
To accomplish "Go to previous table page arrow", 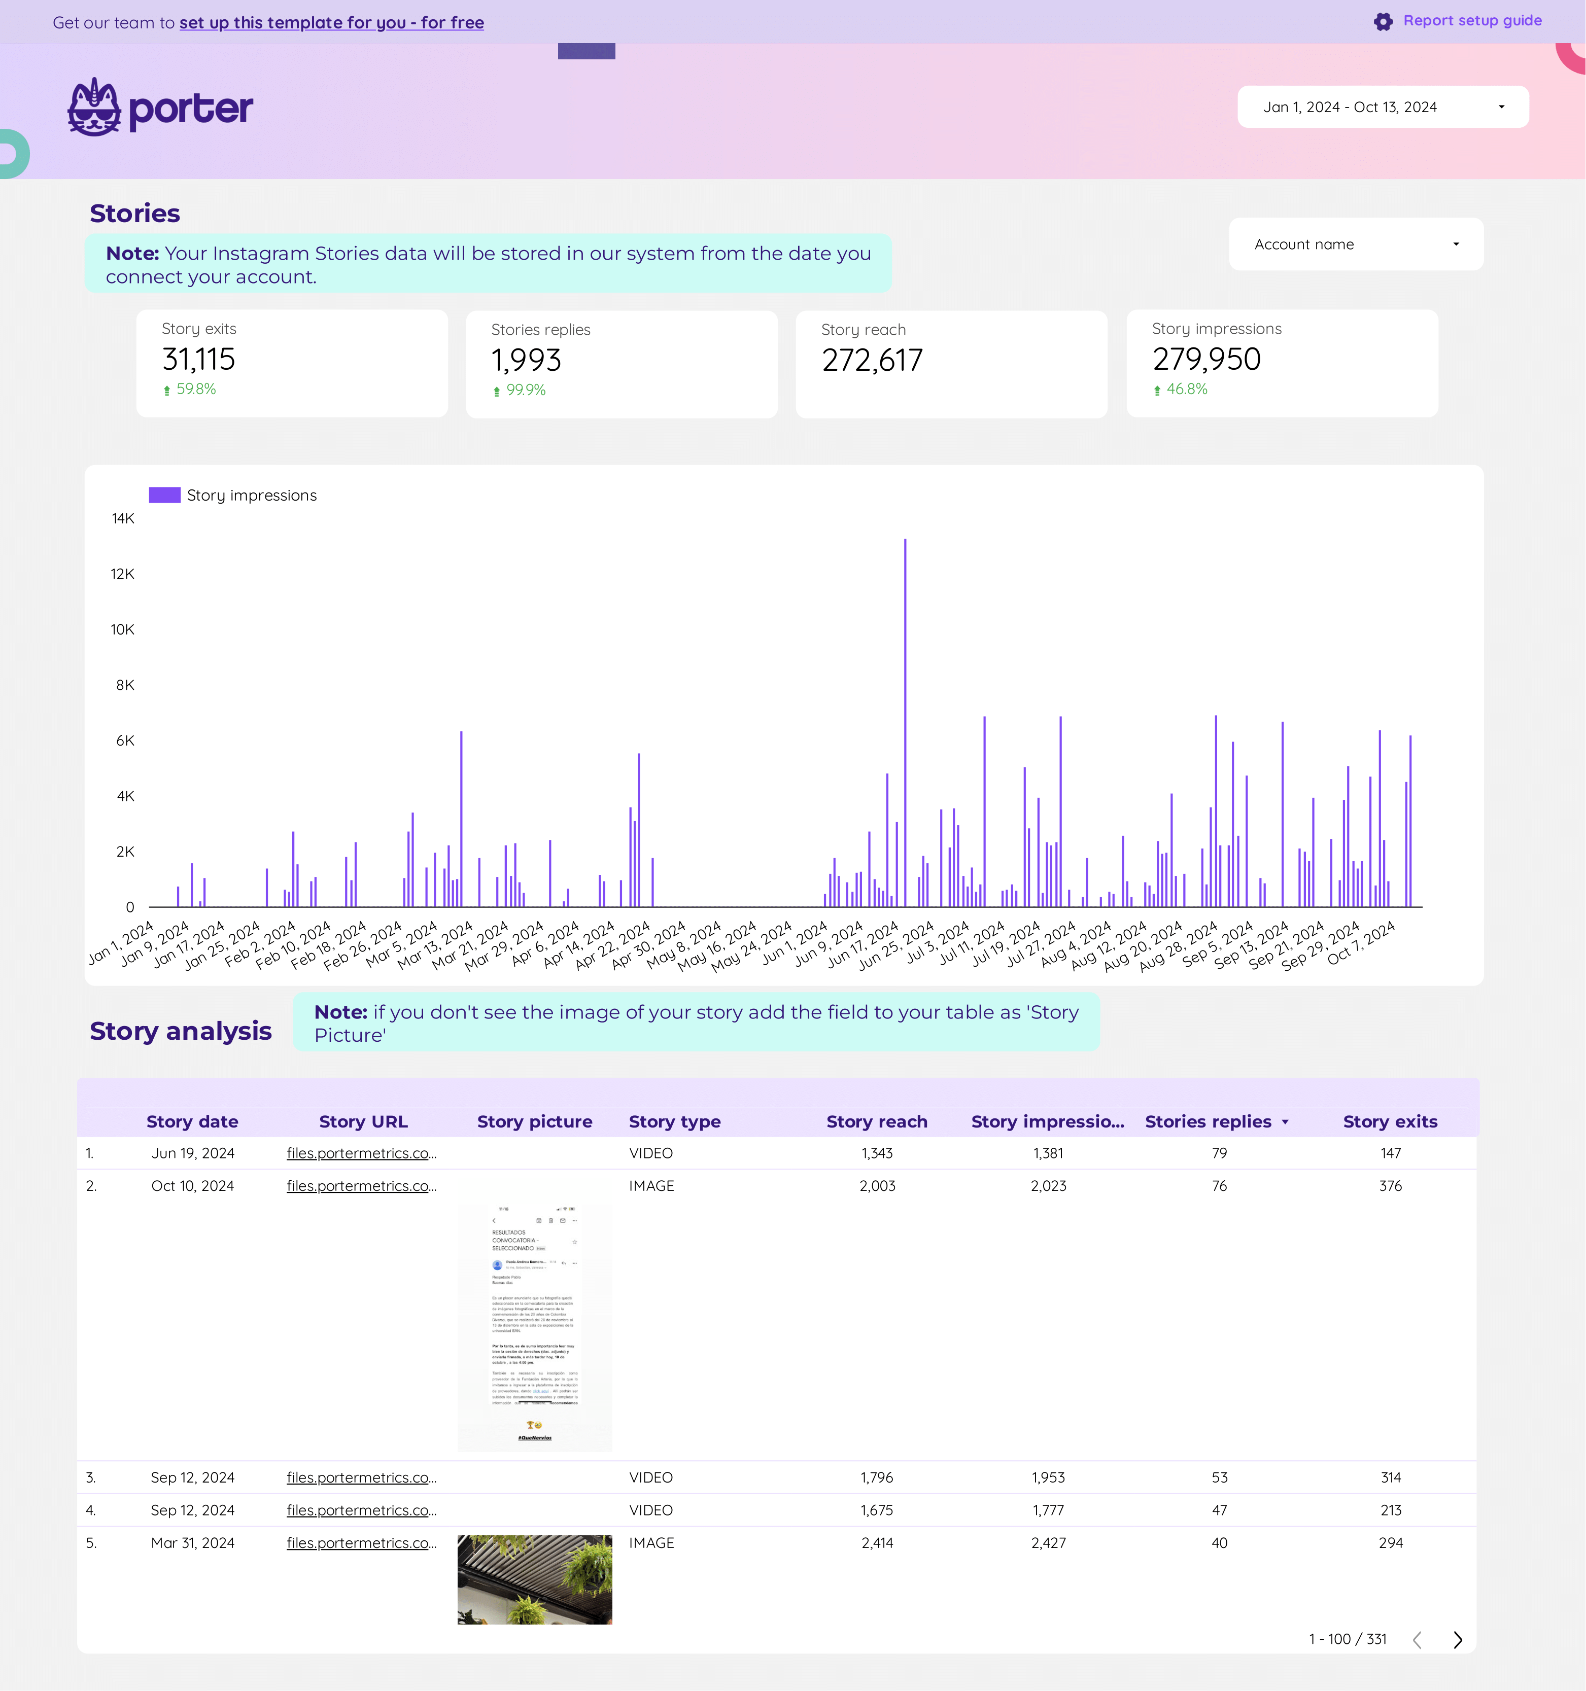I will (1418, 1639).
